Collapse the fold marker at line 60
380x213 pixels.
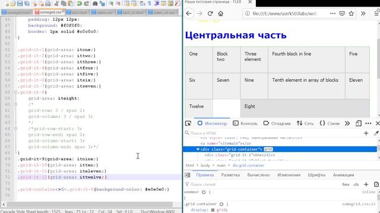15,104
